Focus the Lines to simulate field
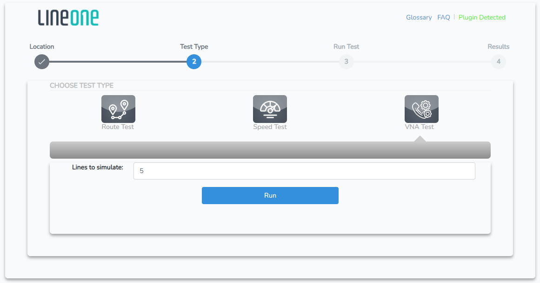540x283 pixels. coord(304,171)
